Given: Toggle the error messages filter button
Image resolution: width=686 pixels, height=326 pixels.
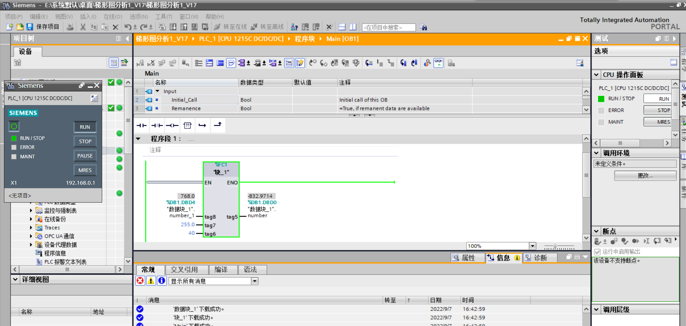Looking at the screenshot, I should click(x=140, y=281).
